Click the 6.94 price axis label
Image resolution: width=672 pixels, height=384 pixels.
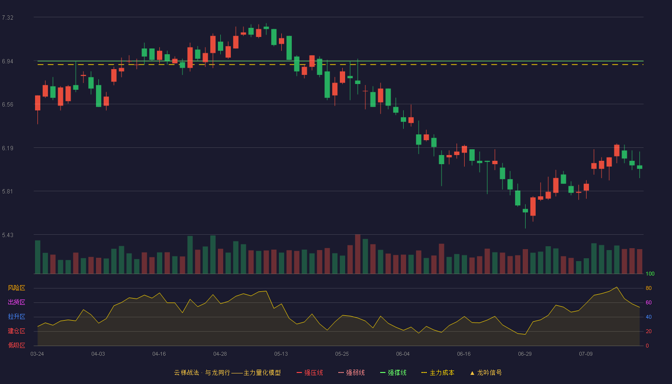[8, 61]
